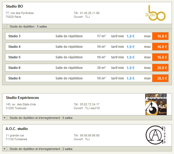The height and width of the screenshot is (154, 174).
Task: Click Studio 4 minimum tarif 1.0 €
Action: pyautogui.click(x=130, y=47)
